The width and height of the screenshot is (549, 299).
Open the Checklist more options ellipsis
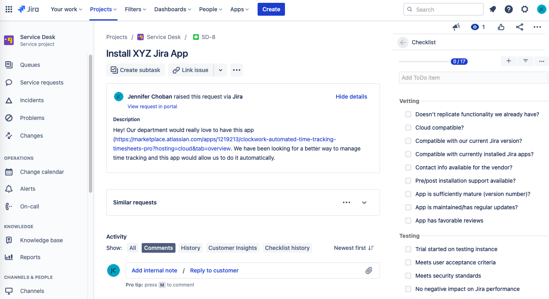coord(542,61)
